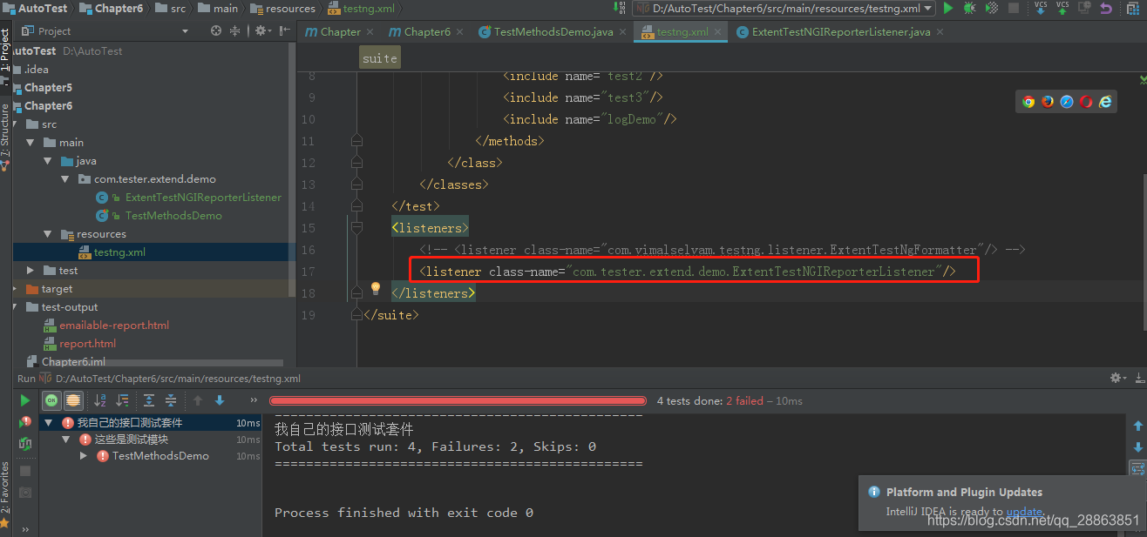1147x537 pixels.
Task: Select report.html in project tree
Action: pos(87,344)
